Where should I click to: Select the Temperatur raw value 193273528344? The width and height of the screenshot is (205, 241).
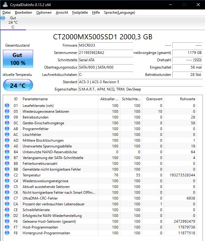click(x=182, y=175)
